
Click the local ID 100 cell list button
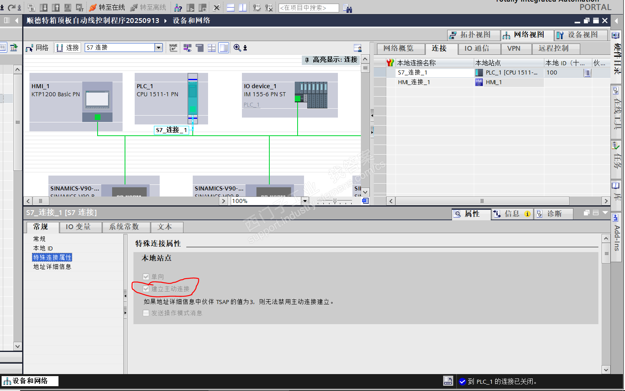coord(587,73)
